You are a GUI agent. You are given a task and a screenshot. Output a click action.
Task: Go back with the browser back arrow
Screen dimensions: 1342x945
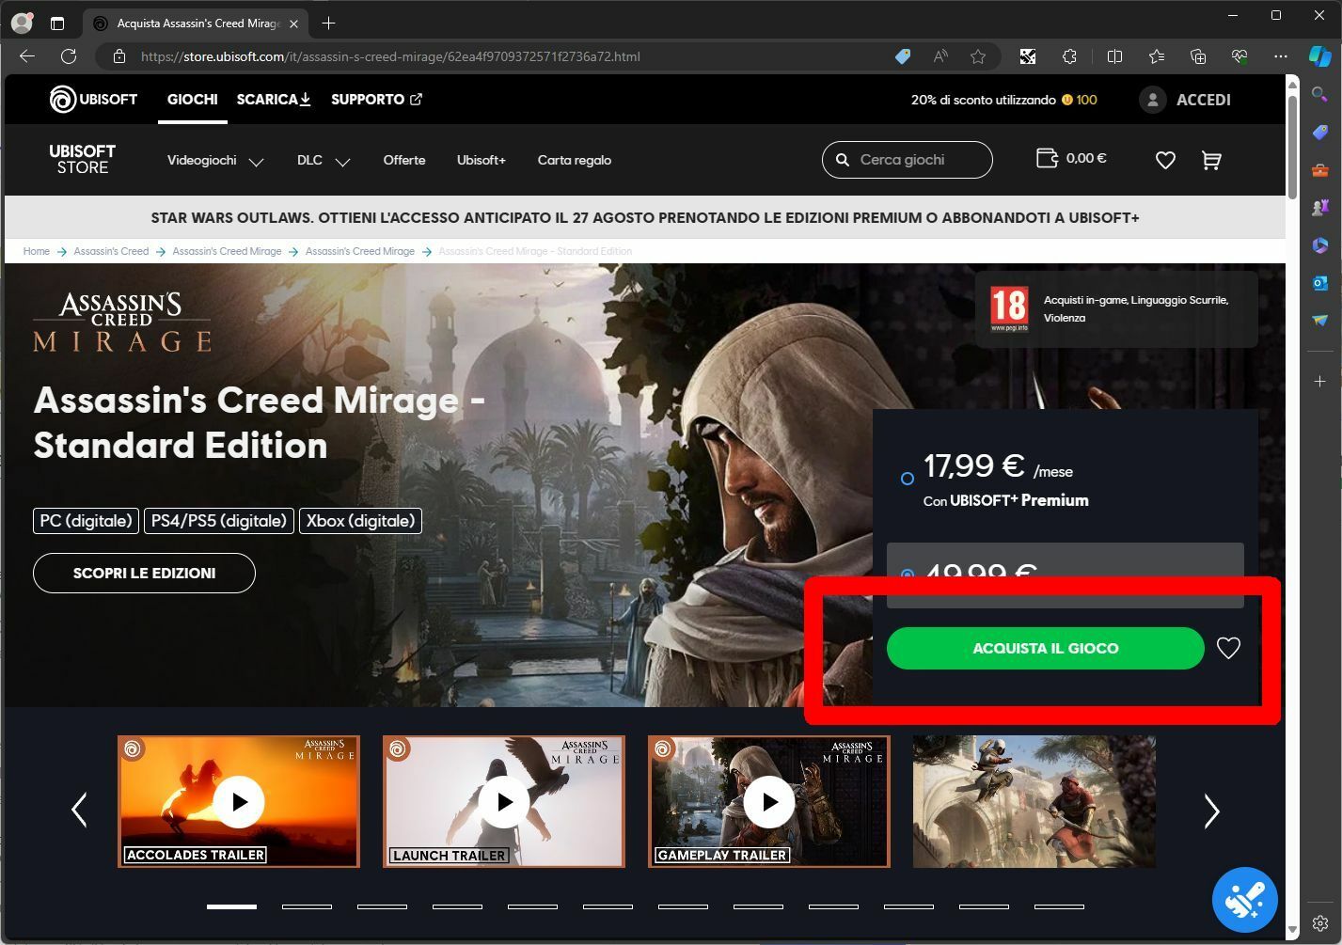(x=27, y=56)
